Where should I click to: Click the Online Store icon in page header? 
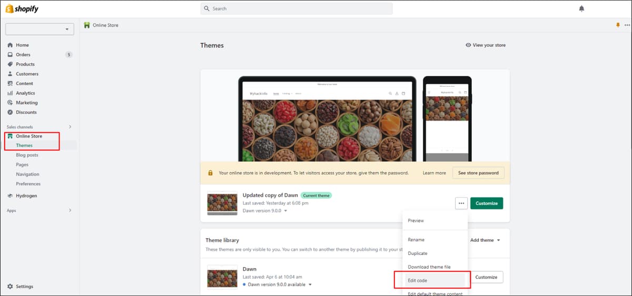(x=87, y=25)
